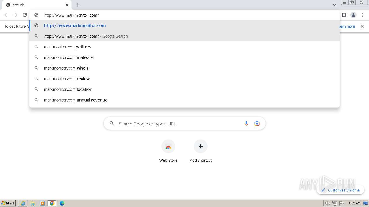Screen dimensions: 369x207
Task: Click the show desktop tray icon
Action: (x=366, y=203)
